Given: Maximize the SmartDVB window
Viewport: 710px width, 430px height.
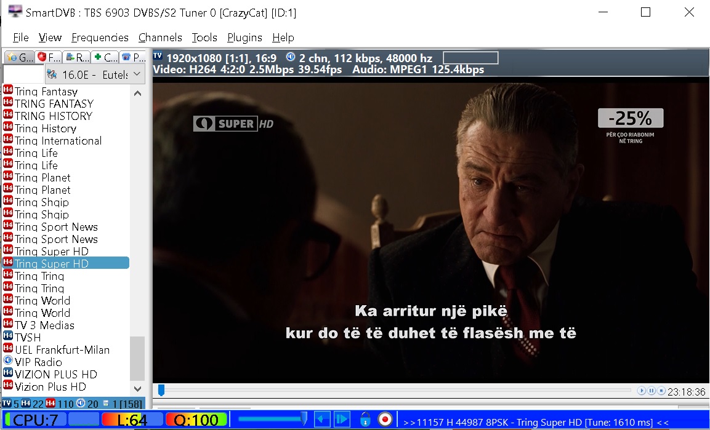Looking at the screenshot, I should 646,12.
